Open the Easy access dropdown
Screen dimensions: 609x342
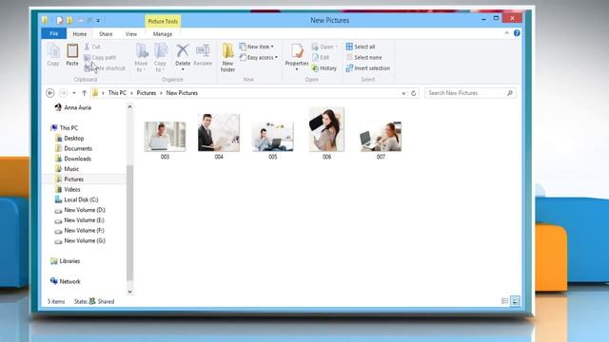[259, 57]
